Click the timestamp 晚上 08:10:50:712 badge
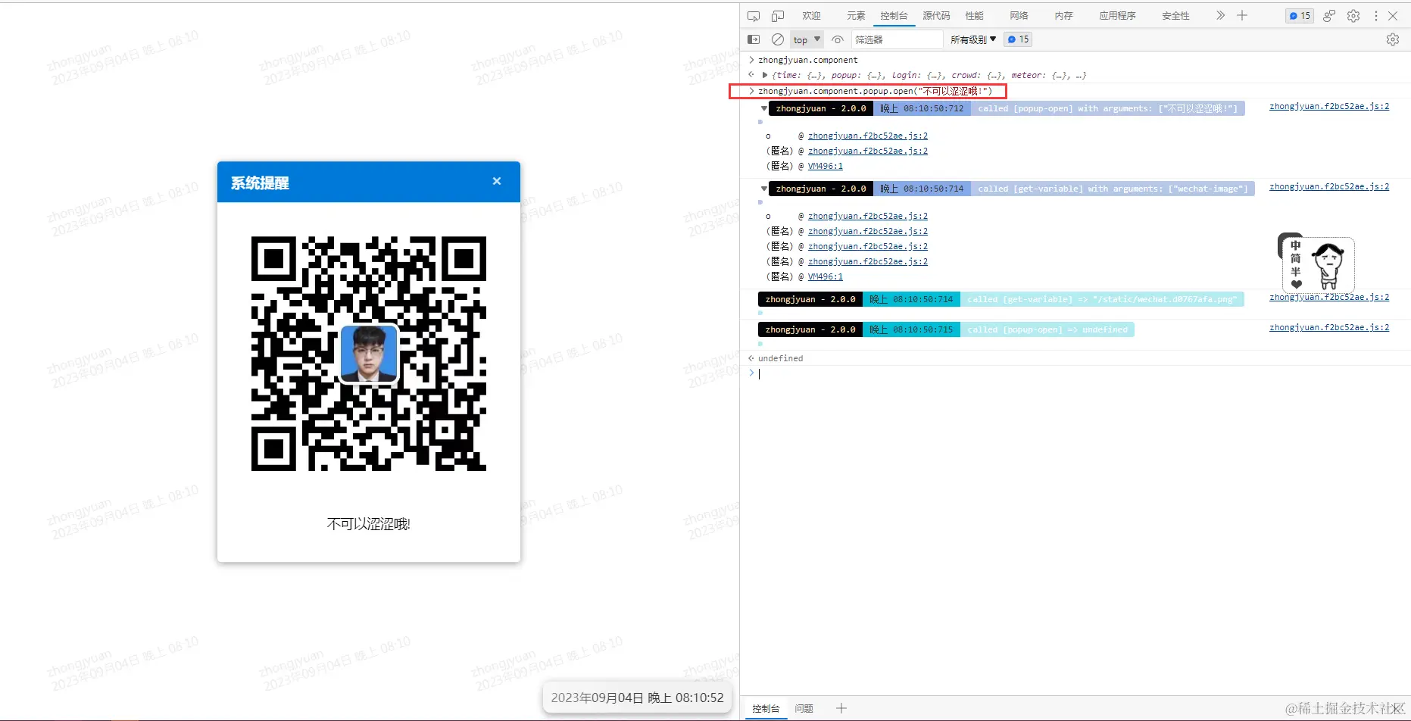 pyautogui.click(x=921, y=108)
